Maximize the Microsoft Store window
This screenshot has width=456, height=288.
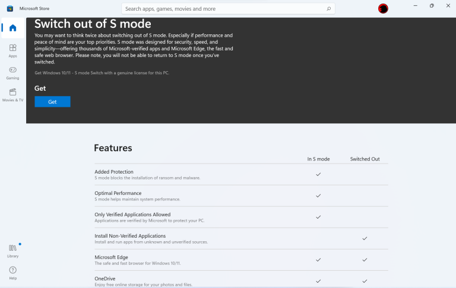pyautogui.click(x=432, y=6)
